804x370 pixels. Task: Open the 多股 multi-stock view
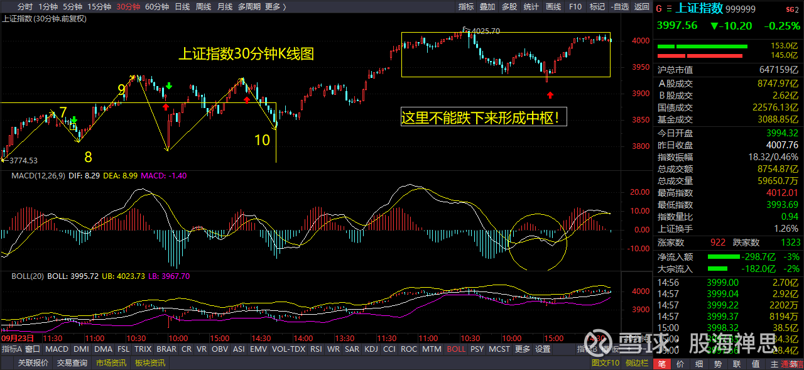coord(509,7)
